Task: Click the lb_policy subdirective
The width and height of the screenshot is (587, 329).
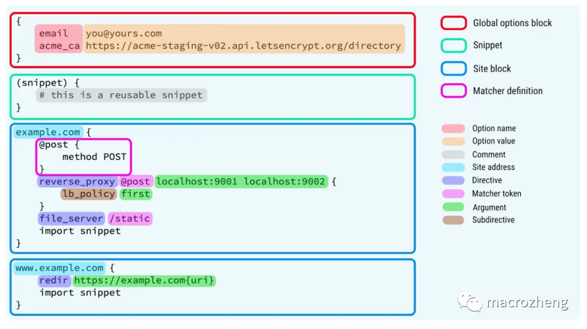Action: click(x=89, y=194)
